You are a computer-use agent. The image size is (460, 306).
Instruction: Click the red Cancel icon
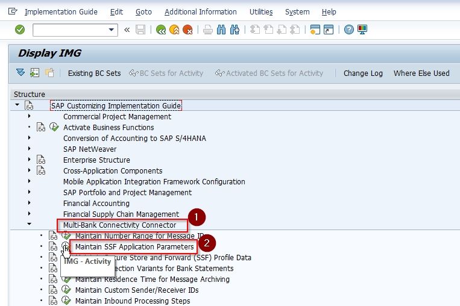tap(187, 30)
